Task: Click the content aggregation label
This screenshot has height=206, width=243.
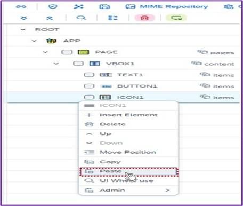Action: (x=219, y=64)
